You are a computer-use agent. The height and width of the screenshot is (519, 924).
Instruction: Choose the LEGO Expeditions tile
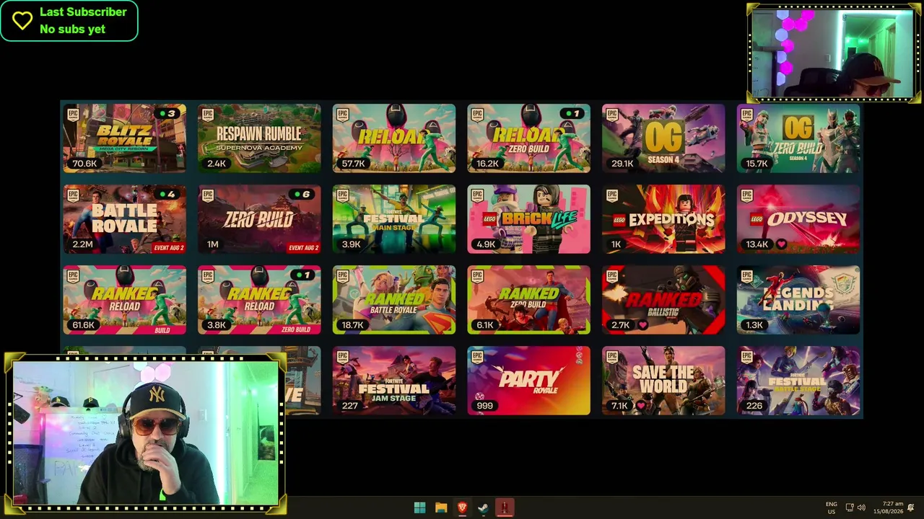click(663, 219)
